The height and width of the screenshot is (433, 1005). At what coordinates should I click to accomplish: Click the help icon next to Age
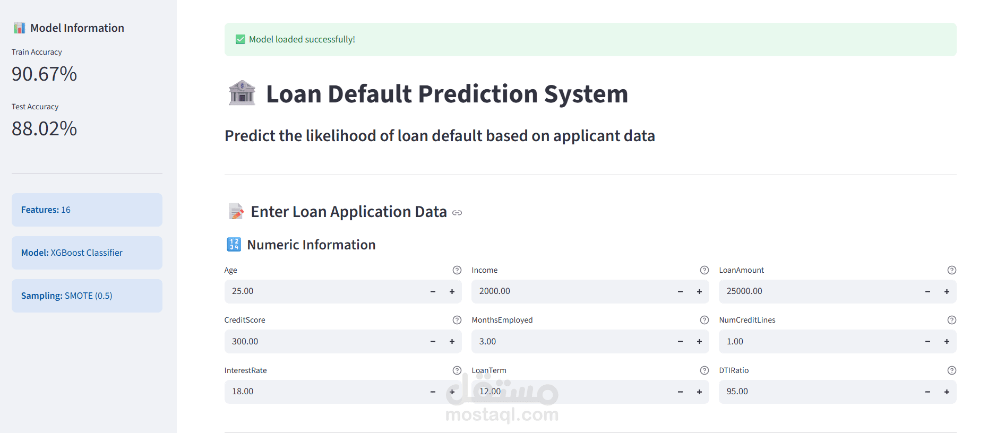click(457, 270)
